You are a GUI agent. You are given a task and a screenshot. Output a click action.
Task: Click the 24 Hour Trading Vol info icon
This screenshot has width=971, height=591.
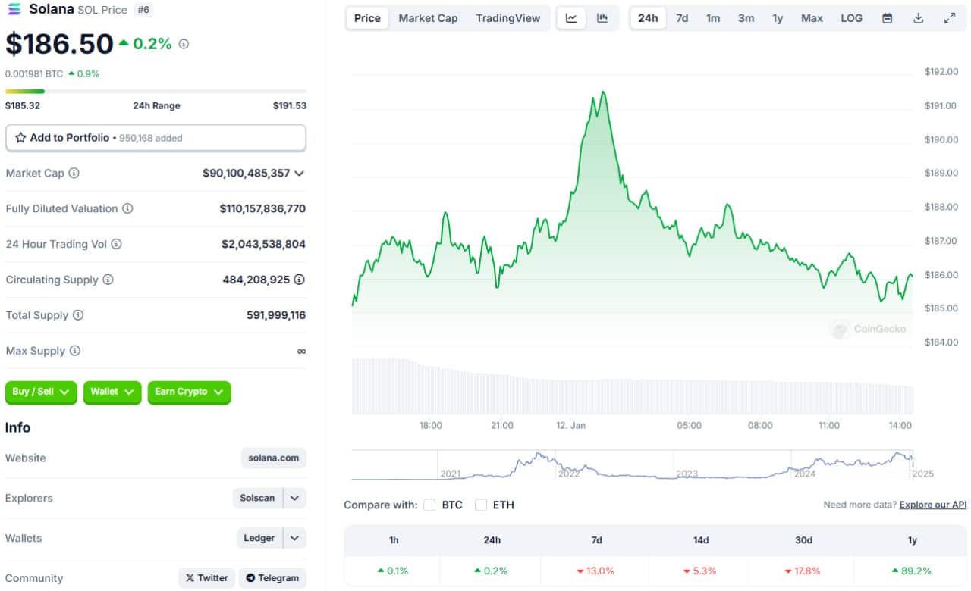point(116,244)
